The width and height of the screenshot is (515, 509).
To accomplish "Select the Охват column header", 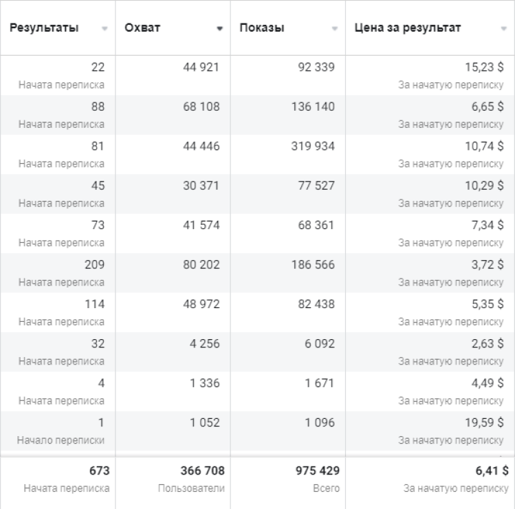I will pos(142,28).
